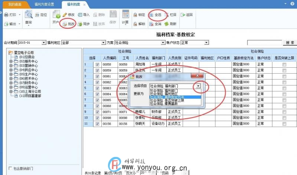Choose 社会保险.缴费基数 list option
Image resolution: width=297 pixels, height=175 pixels.
(x=175, y=104)
